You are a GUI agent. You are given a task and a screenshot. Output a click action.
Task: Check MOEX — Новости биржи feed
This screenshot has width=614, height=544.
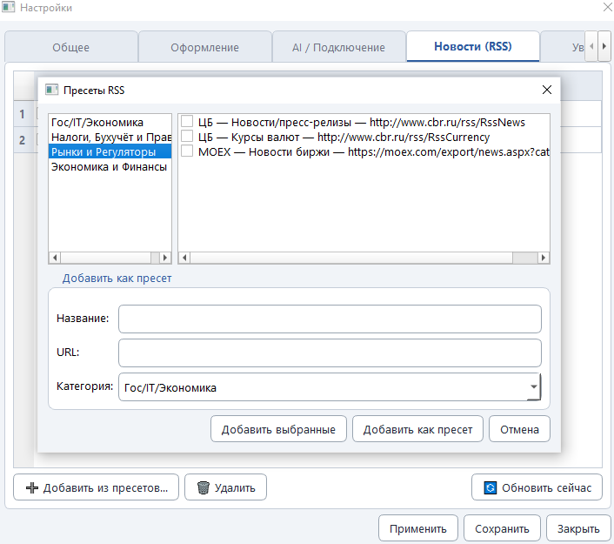(x=187, y=151)
